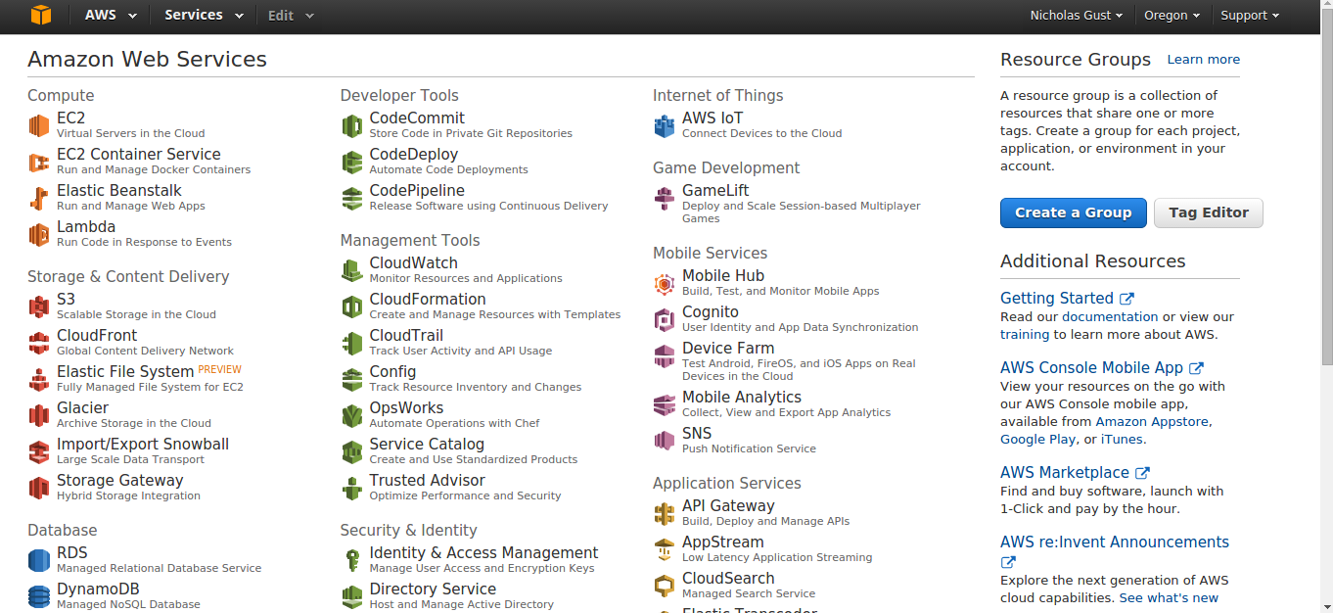Open the Oregon region dropdown

click(1172, 15)
